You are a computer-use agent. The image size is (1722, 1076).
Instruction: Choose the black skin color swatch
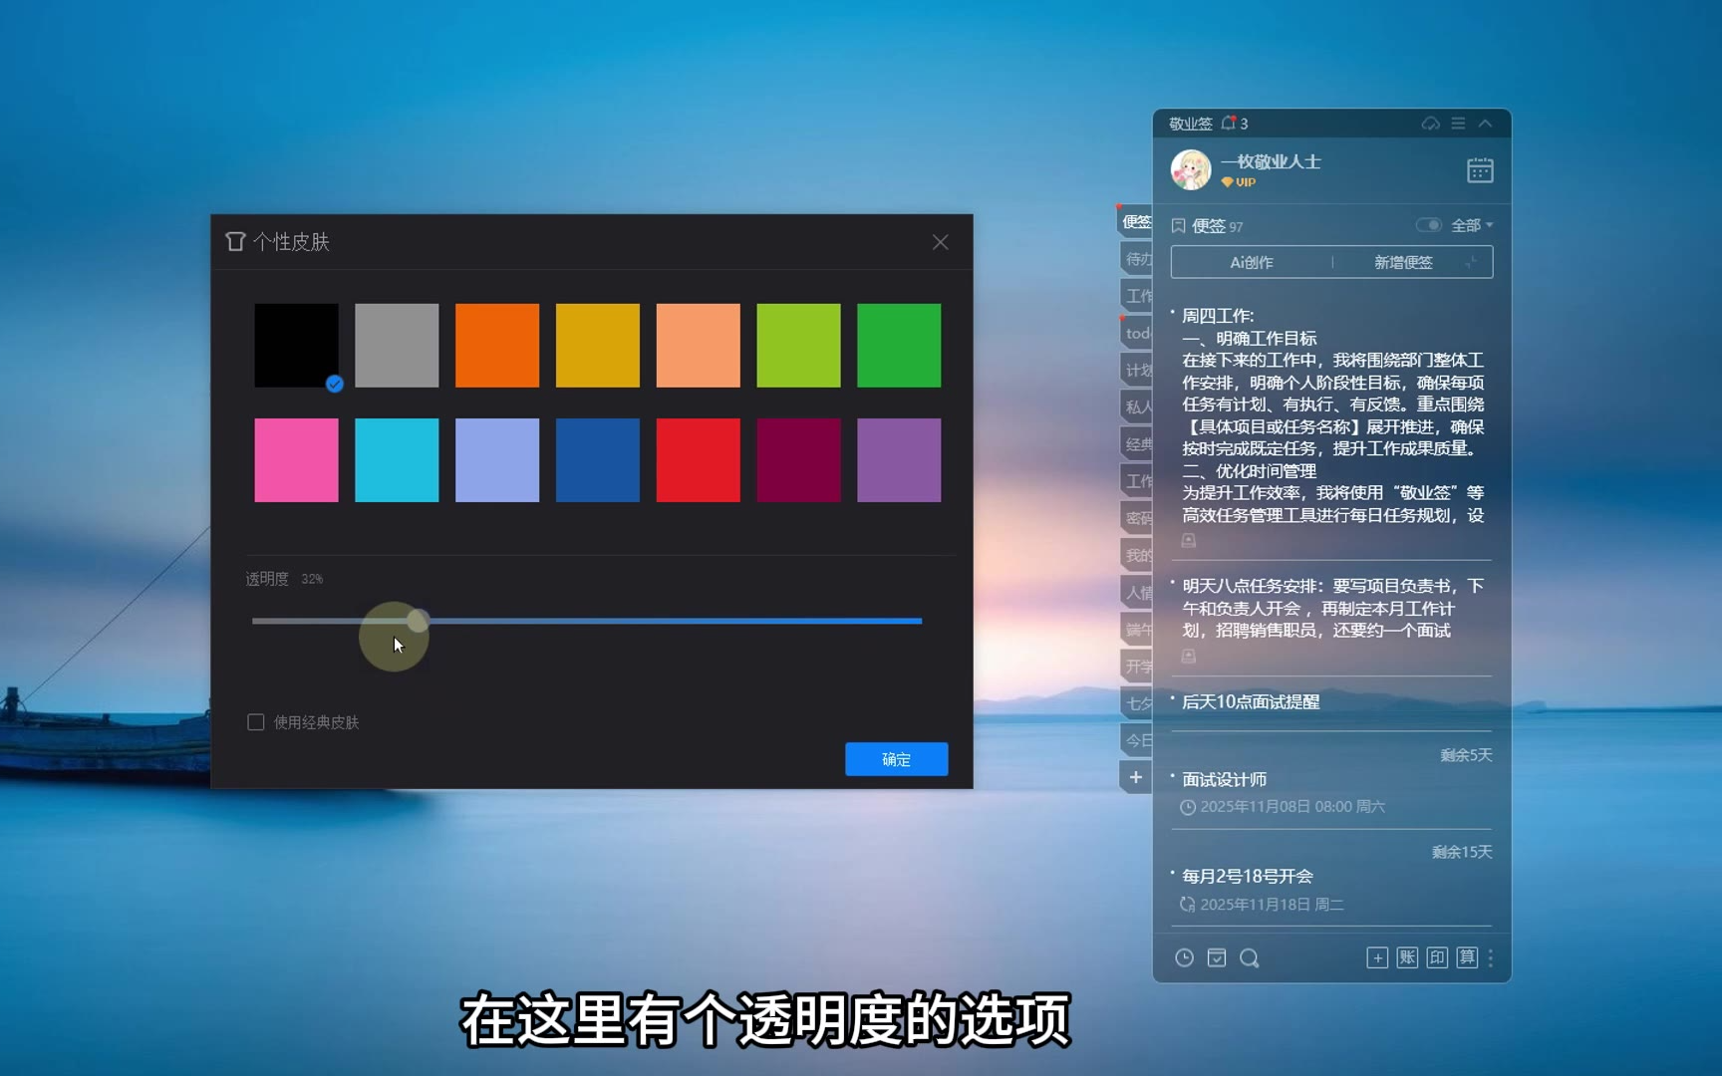tap(296, 345)
